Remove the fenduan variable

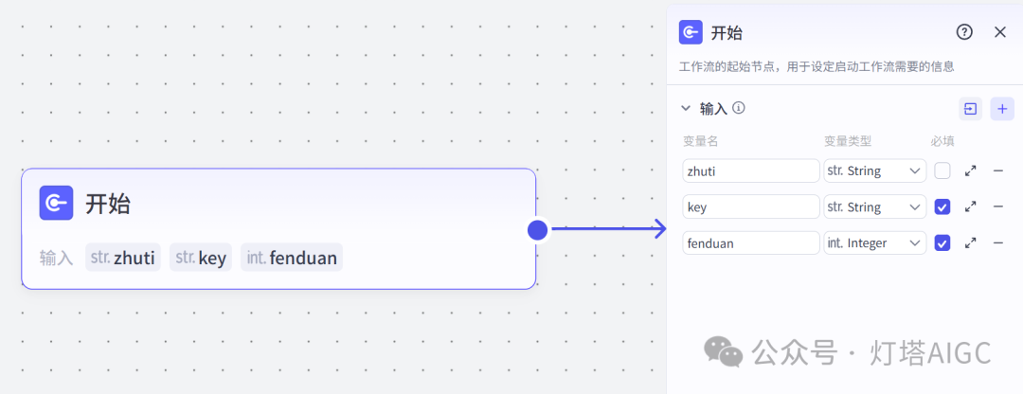pos(997,243)
